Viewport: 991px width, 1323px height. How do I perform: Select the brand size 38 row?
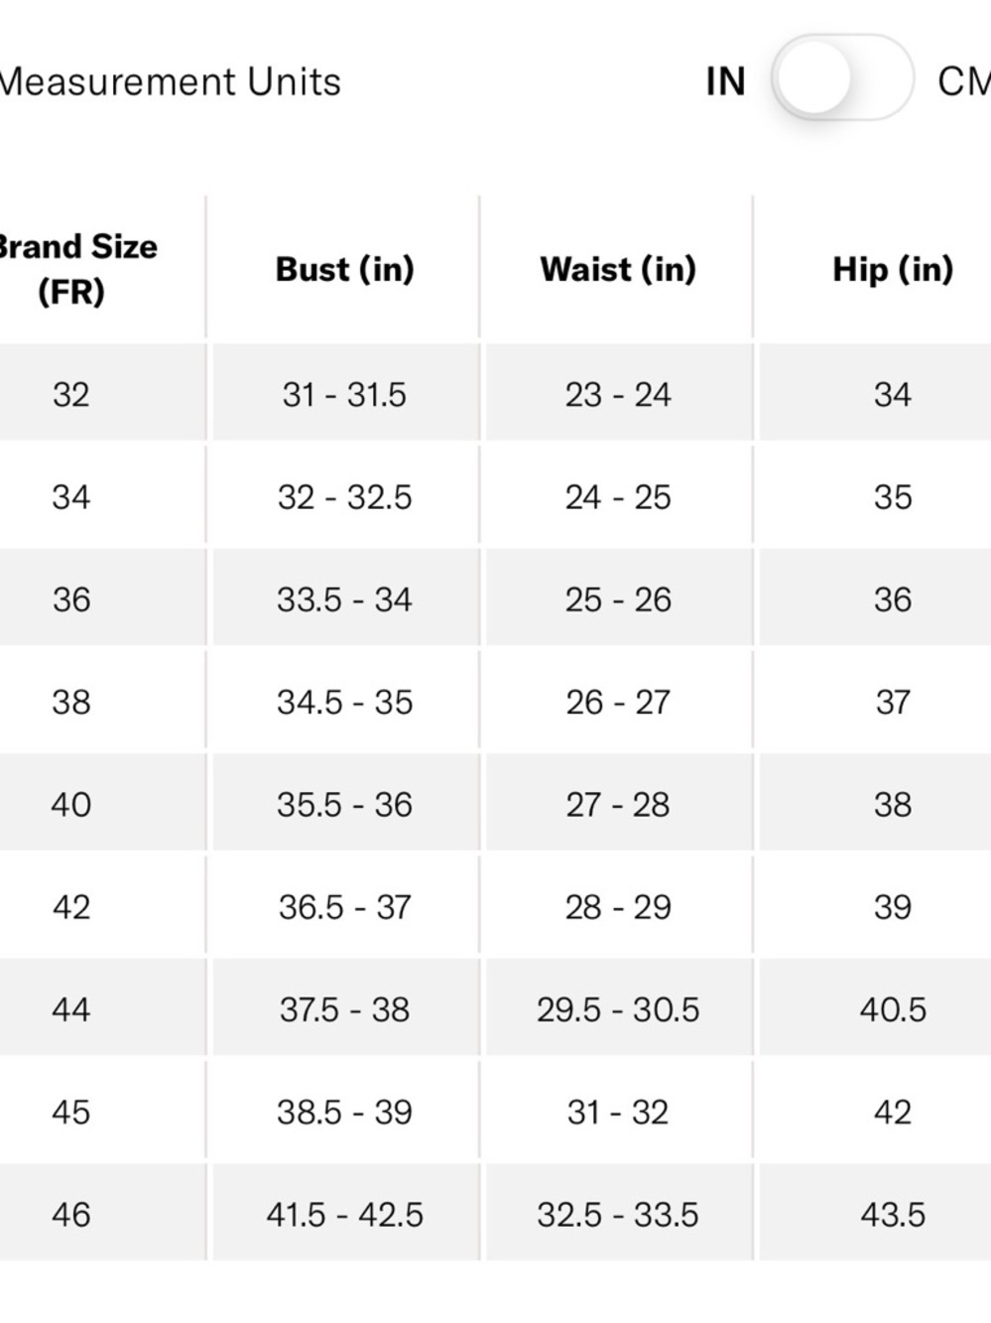495,702
